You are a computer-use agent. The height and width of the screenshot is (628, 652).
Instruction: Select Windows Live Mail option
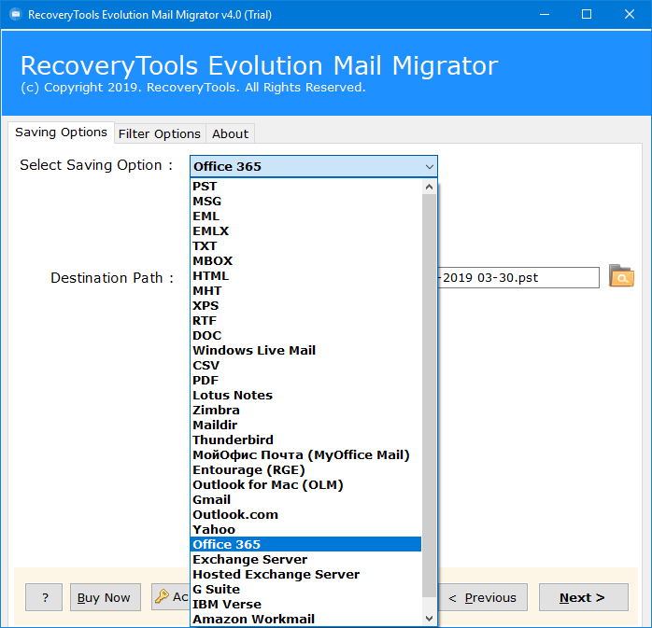pyautogui.click(x=305, y=351)
